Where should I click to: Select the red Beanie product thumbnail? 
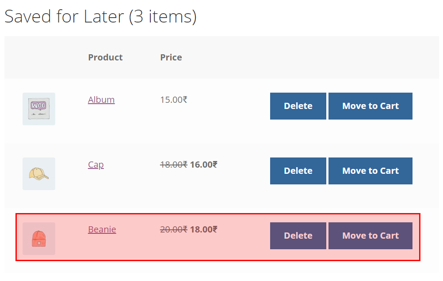[x=39, y=239]
